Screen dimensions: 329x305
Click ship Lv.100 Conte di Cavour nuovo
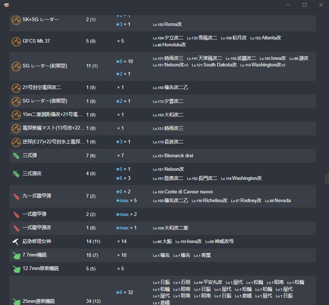[183, 192]
